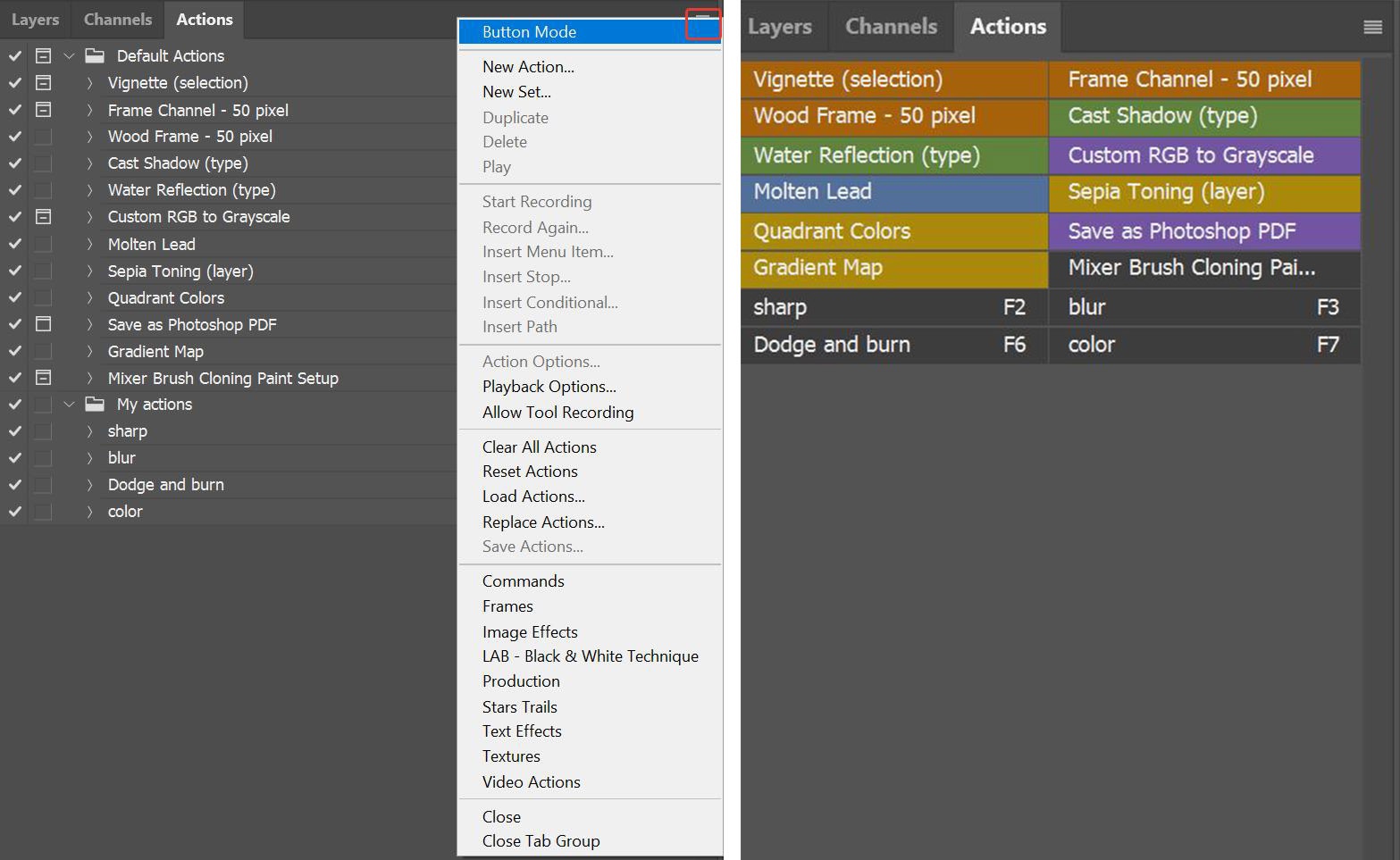Click the My actions folder icon

tap(95, 404)
